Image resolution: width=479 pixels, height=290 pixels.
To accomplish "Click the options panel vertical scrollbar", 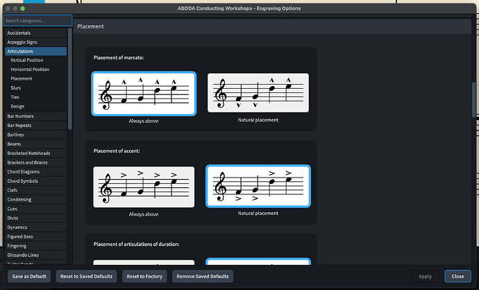I will click(474, 100).
